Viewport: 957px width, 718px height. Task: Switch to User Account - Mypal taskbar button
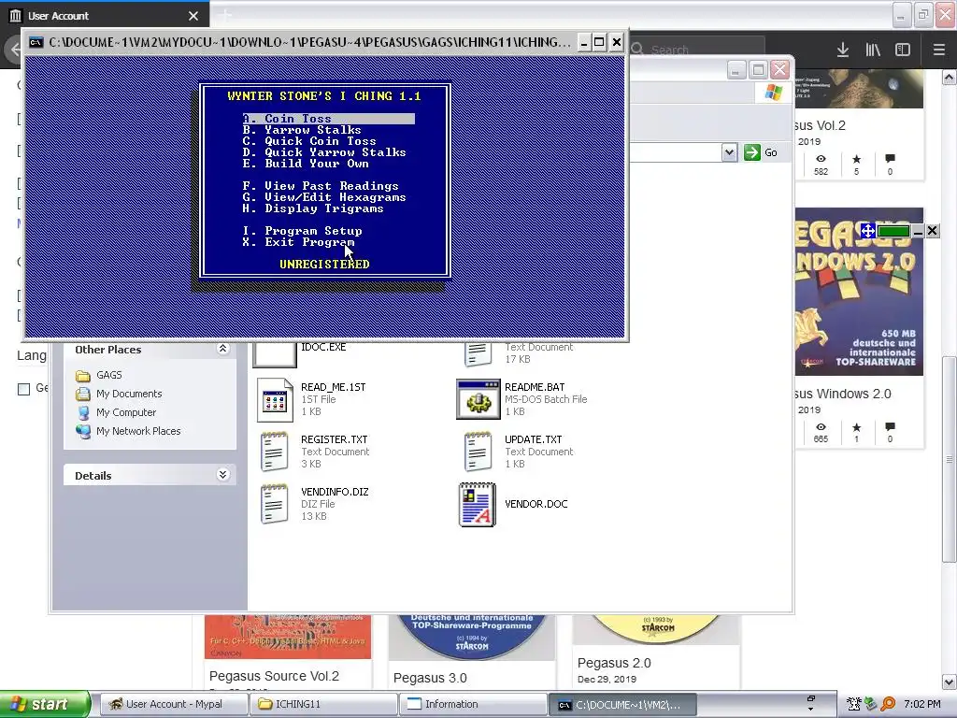[x=173, y=704]
